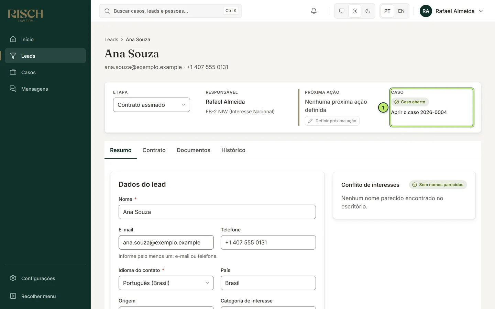
Task: Set language to EN
Action: (x=401, y=11)
